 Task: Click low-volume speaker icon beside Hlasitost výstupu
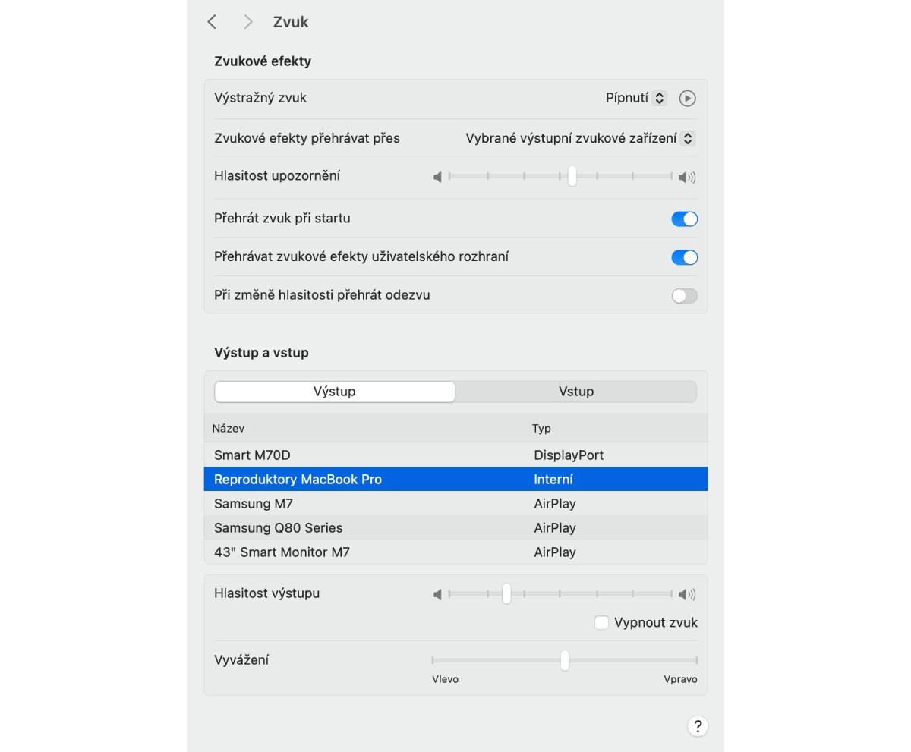(437, 595)
